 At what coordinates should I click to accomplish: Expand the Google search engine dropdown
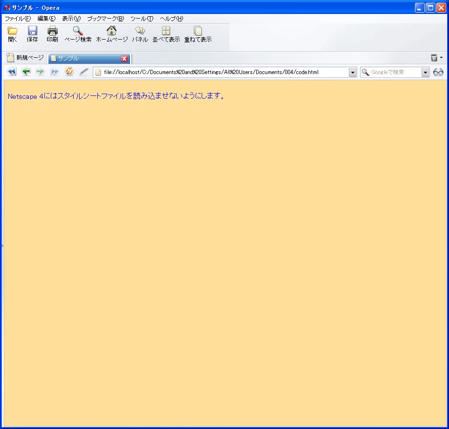click(x=425, y=73)
